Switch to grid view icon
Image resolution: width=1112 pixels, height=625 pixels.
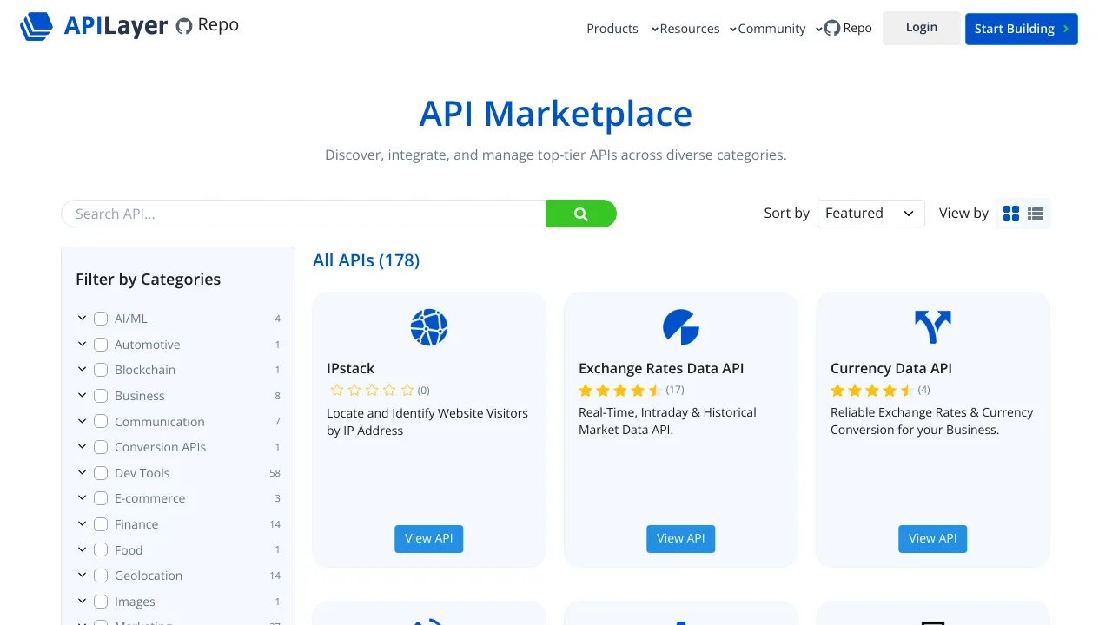click(1011, 214)
